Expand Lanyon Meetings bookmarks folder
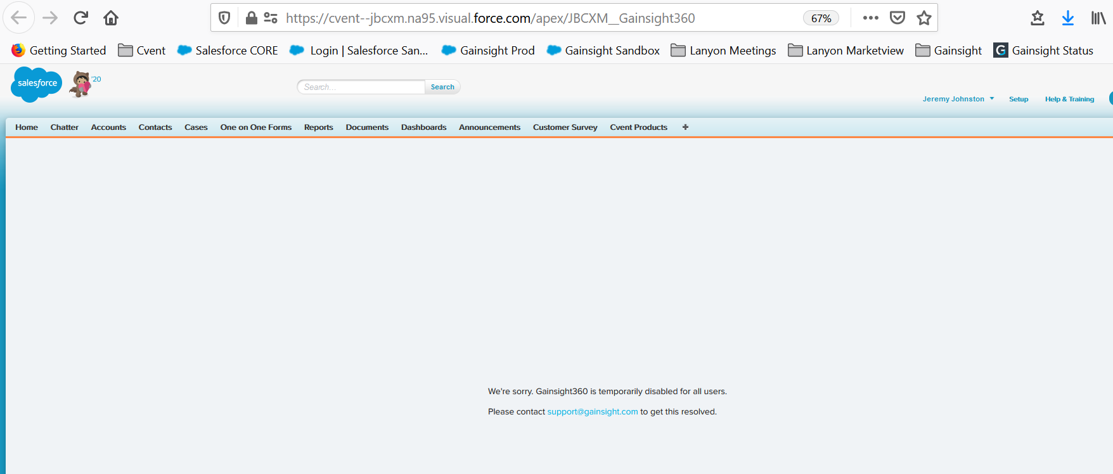 (723, 50)
